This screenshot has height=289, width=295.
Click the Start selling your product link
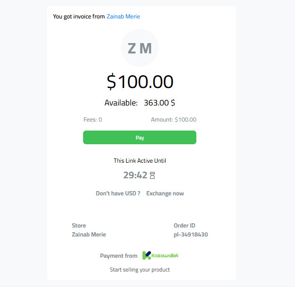pyautogui.click(x=140, y=270)
